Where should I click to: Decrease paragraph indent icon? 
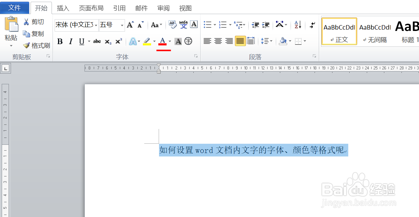255,25
